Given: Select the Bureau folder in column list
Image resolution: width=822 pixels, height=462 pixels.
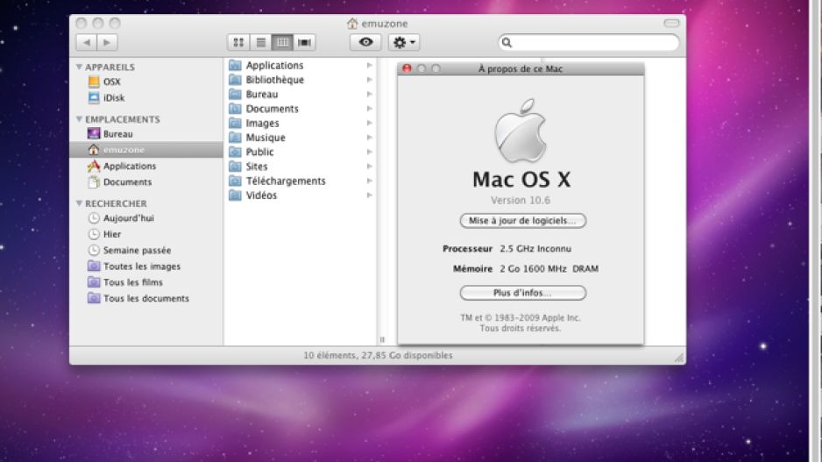Looking at the screenshot, I should (x=301, y=95).
